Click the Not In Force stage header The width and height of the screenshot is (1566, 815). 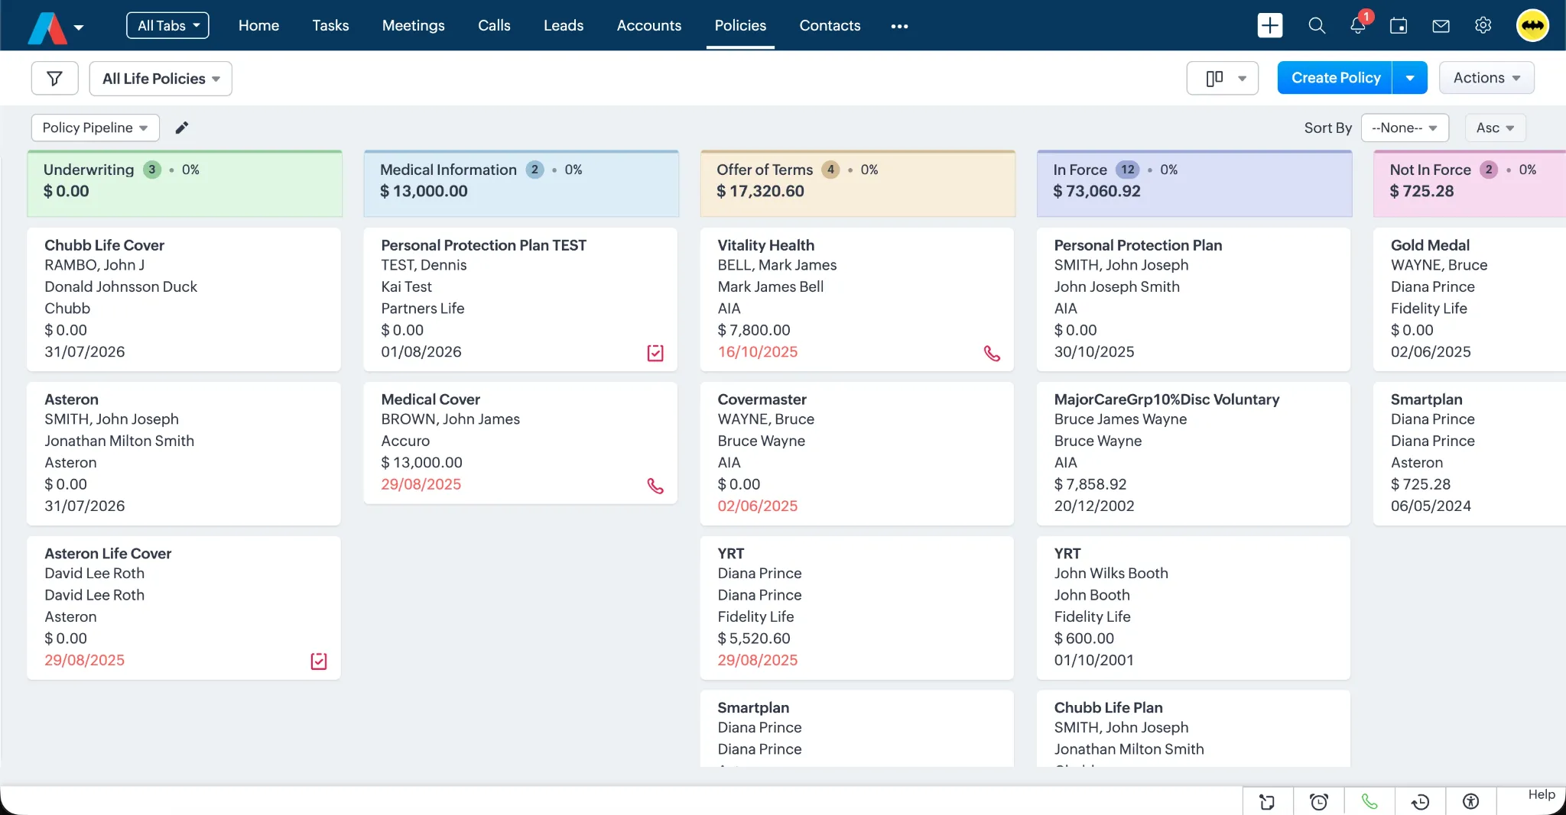1469,183
